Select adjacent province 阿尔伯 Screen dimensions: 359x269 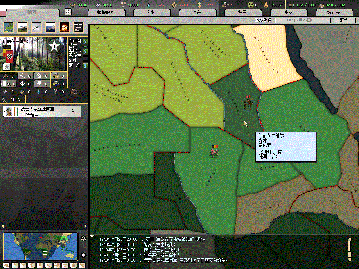[x=75, y=65]
